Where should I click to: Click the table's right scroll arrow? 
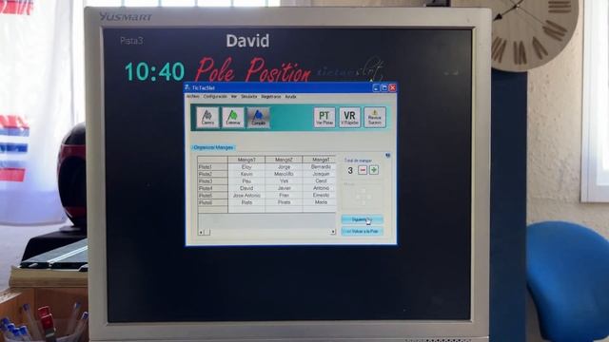click(333, 232)
